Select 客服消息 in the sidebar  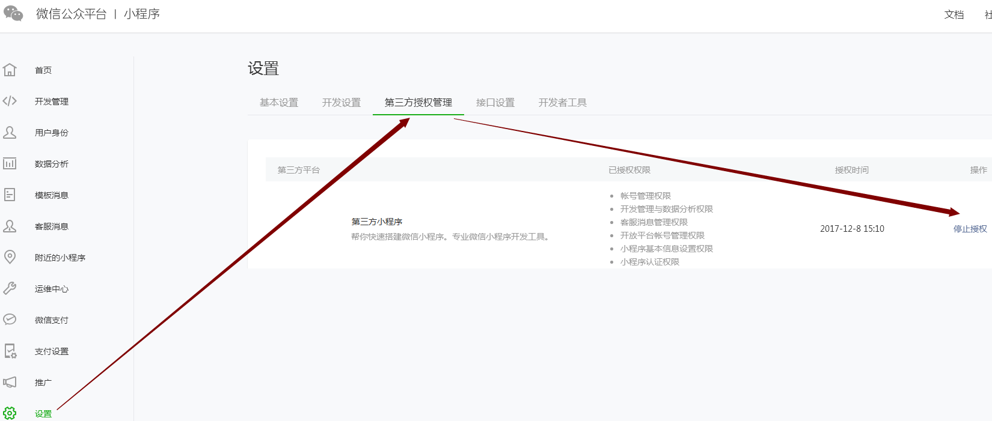point(52,226)
